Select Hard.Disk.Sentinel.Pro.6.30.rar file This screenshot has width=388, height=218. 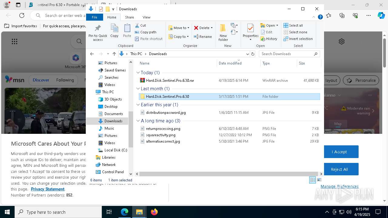coord(229,81)
